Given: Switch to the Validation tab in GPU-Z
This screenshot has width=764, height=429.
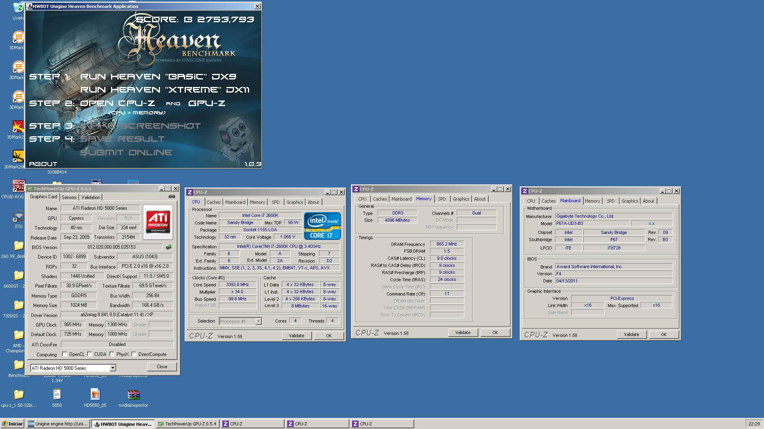Looking at the screenshot, I should coord(91,197).
